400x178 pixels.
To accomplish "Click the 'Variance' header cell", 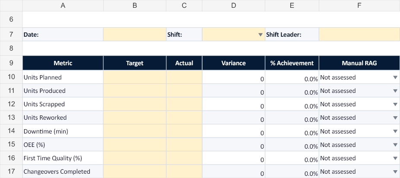I will tap(233, 63).
